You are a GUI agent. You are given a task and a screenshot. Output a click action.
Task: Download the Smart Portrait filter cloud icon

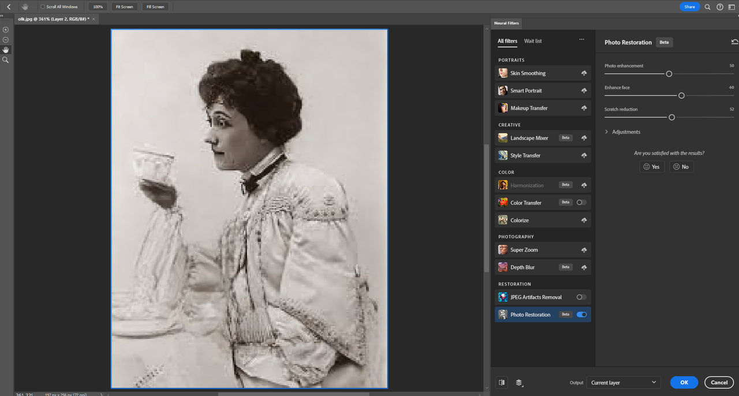coord(584,91)
